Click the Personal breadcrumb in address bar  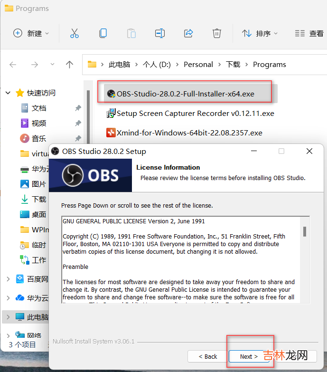coord(198,65)
